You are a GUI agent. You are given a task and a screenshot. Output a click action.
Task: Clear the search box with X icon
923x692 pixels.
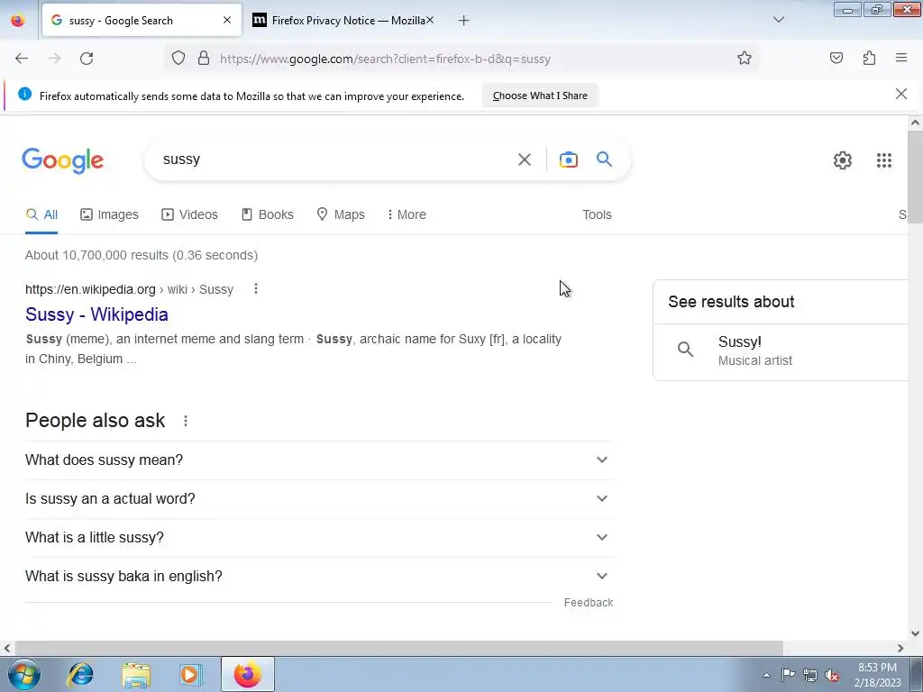(525, 159)
